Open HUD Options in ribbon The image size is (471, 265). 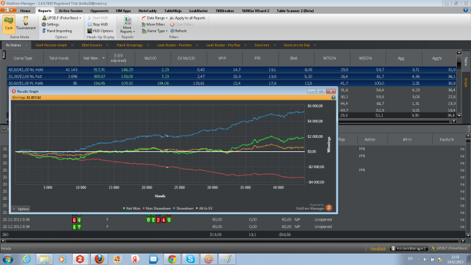(x=100, y=31)
